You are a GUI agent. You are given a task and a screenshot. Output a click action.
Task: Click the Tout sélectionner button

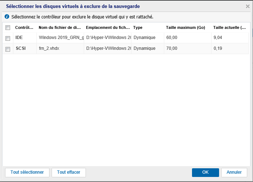[27, 172]
